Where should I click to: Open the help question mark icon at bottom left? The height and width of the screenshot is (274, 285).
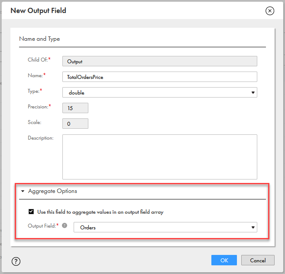click(x=16, y=261)
